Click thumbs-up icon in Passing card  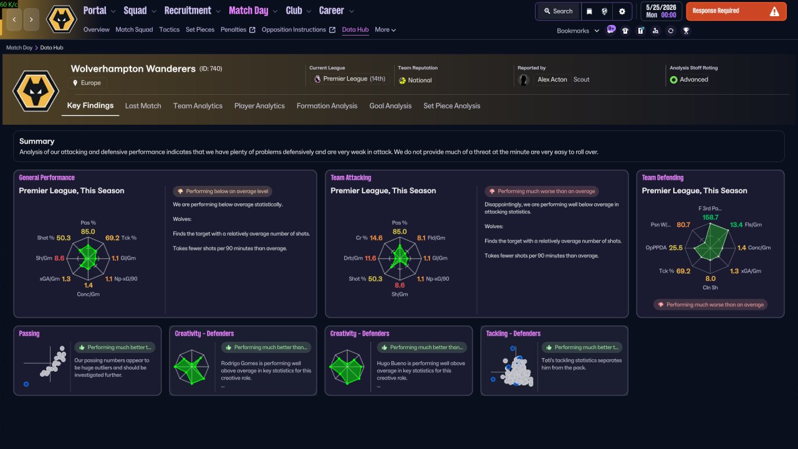[82, 347]
